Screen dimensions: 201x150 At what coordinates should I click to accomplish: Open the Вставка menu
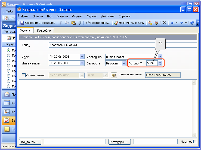click(x=62, y=16)
